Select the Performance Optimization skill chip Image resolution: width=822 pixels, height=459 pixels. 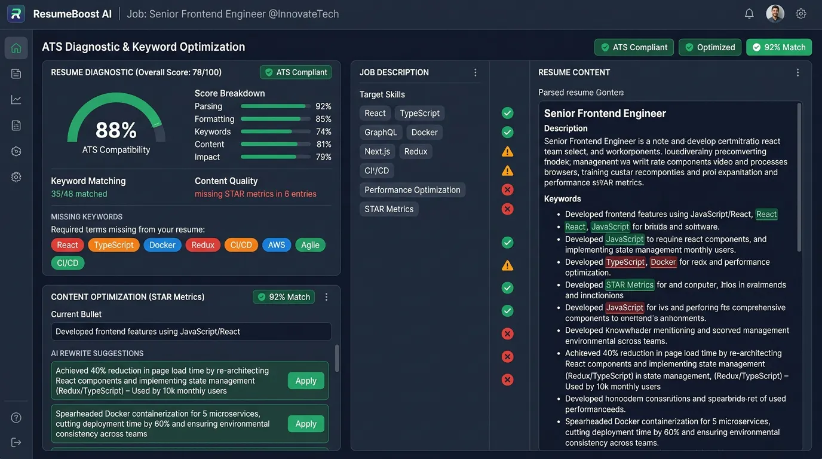point(413,189)
